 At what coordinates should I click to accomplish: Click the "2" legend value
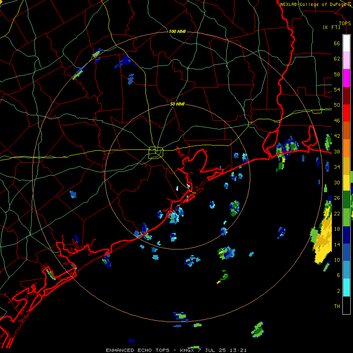pyautogui.click(x=338, y=291)
